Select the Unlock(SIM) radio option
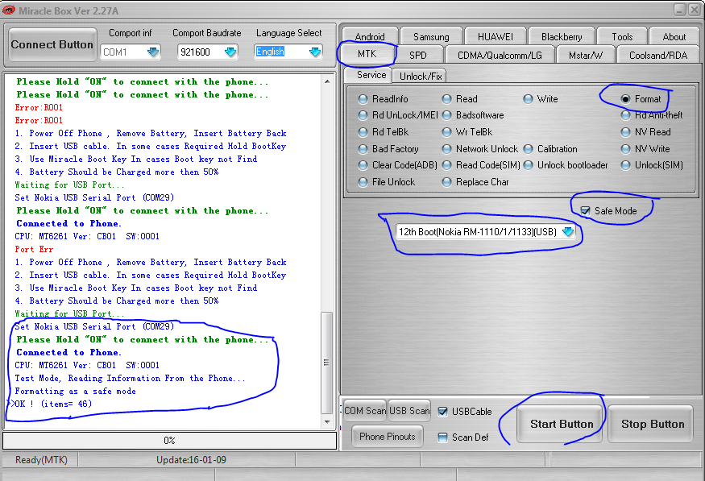Image resolution: width=705 pixels, height=481 pixels. 625,165
